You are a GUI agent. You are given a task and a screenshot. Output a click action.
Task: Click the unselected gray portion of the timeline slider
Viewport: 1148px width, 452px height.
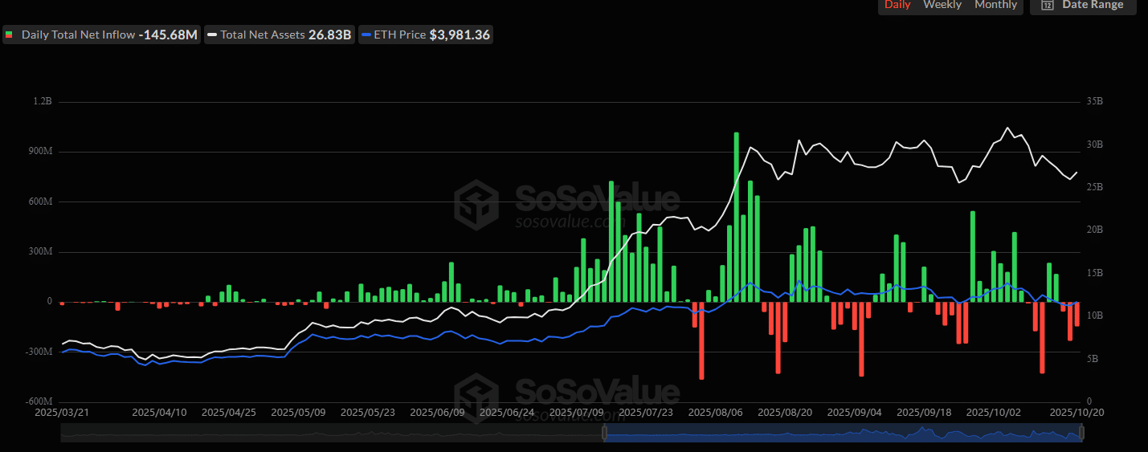(332, 434)
